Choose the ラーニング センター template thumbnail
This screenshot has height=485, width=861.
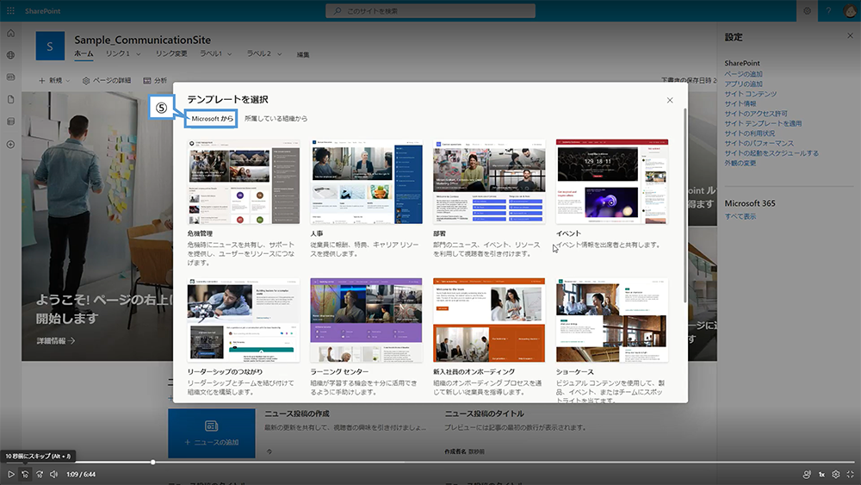(x=366, y=320)
